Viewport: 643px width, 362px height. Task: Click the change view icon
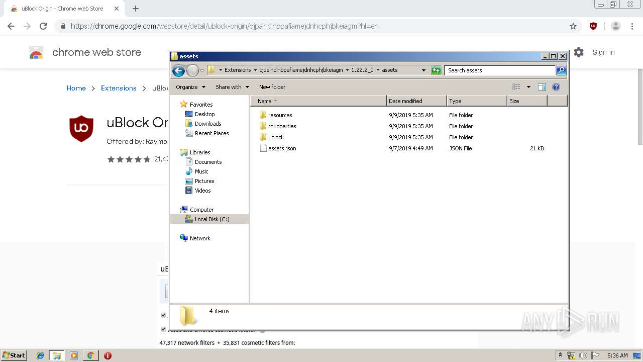[x=516, y=87]
